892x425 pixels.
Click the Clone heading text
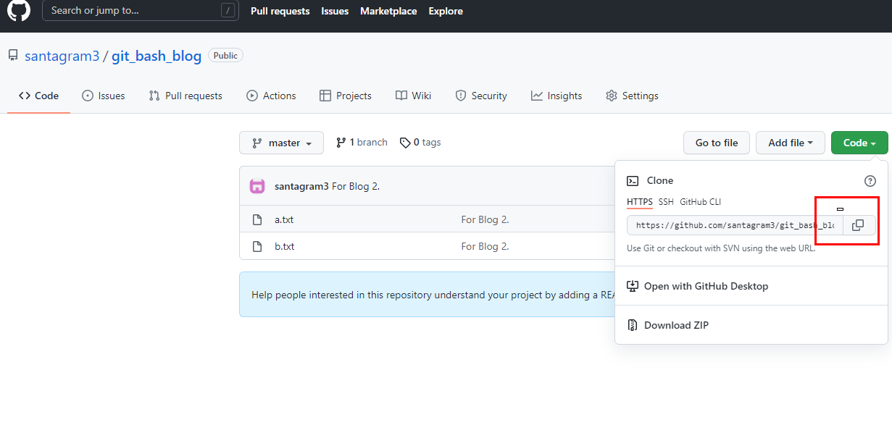(x=660, y=181)
